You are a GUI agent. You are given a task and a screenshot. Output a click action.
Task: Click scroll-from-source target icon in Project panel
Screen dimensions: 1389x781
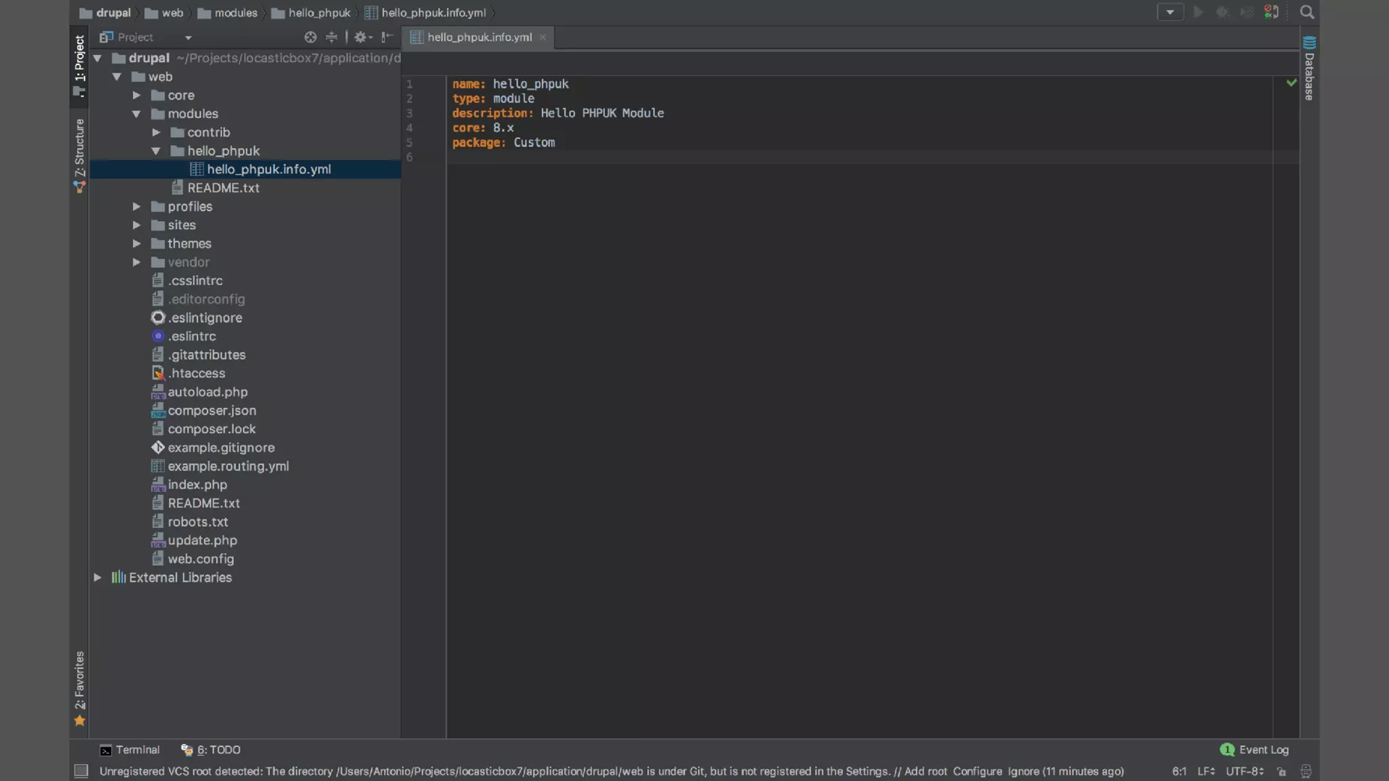[310, 37]
